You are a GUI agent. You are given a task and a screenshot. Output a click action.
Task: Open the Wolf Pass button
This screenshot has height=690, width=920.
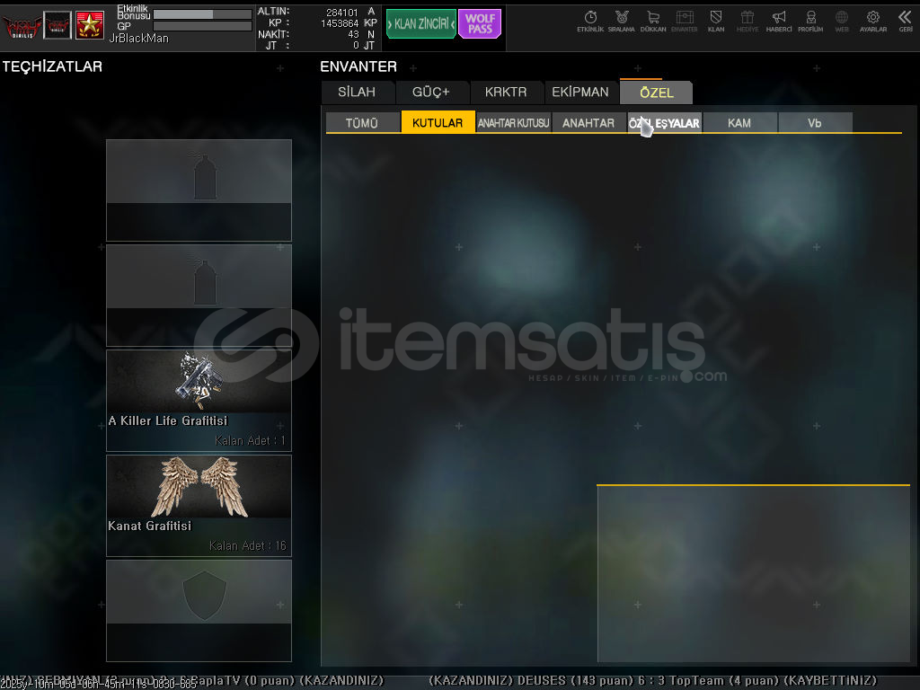coord(479,24)
